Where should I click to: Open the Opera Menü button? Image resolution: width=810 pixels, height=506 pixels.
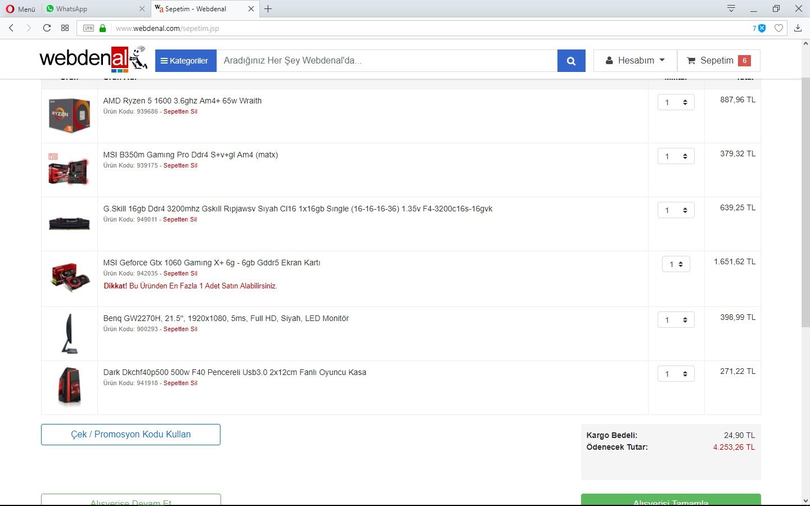(x=20, y=9)
